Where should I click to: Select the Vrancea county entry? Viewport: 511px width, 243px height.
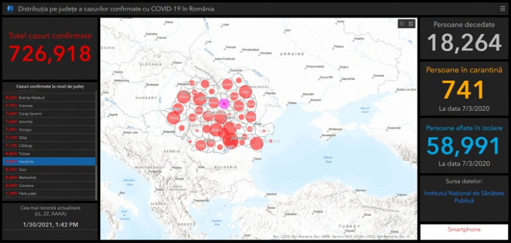(49, 106)
